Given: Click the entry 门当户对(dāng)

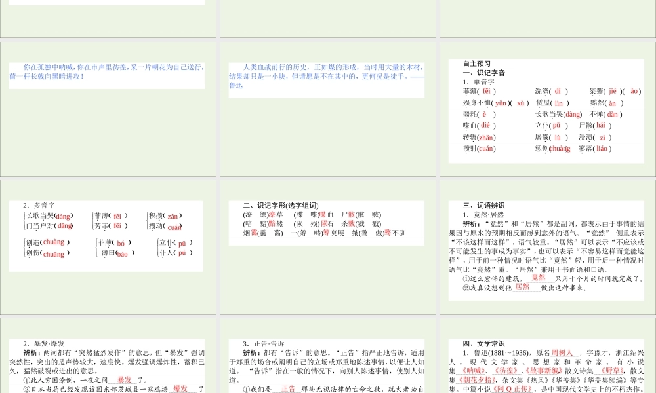Looking at the screenshot, I should [50, 225].
